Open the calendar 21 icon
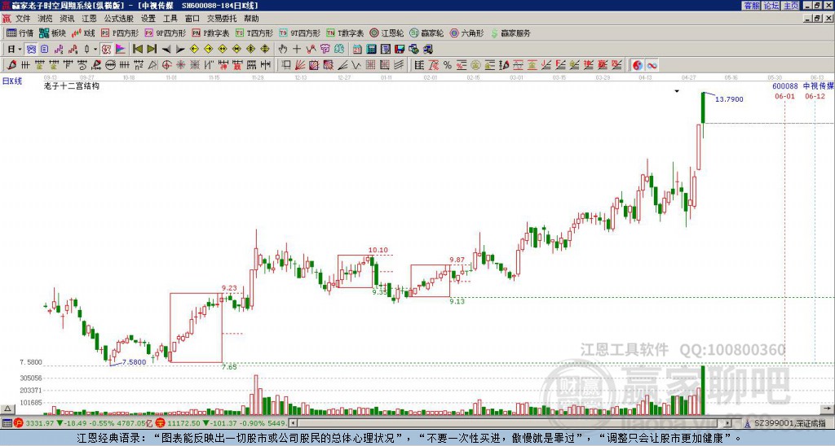Screen dimensions: 835x446 point(357,50)
